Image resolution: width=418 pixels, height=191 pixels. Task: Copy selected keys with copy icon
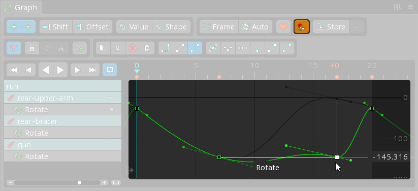[x=103, y=48]
